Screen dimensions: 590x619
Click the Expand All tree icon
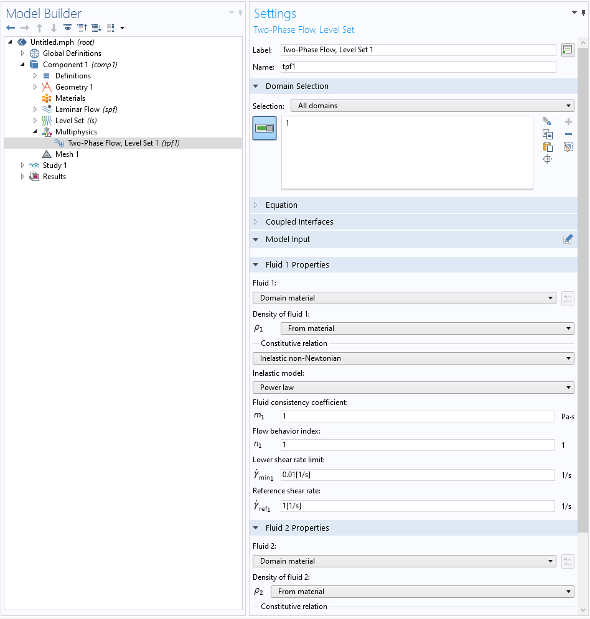[96, 28]
